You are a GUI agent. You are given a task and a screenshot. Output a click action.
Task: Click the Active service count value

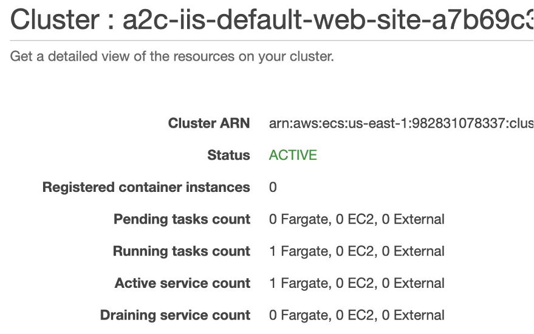(357, 283)
